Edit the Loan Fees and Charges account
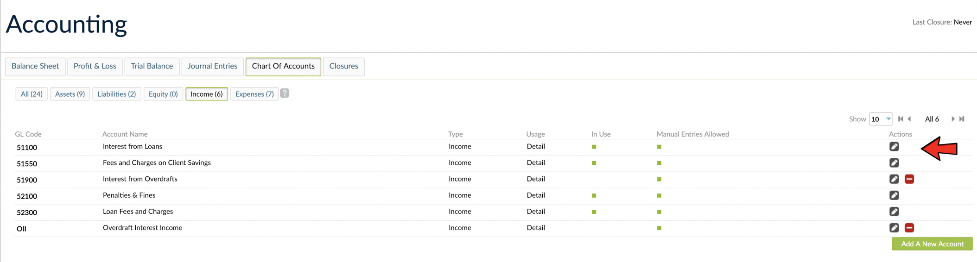This screenshot has height=262, width=977. pyautogui.click(x=894, y=212)
